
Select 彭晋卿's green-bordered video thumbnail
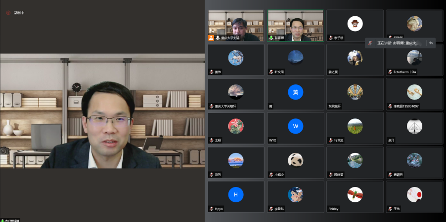(x=296, y=26)
